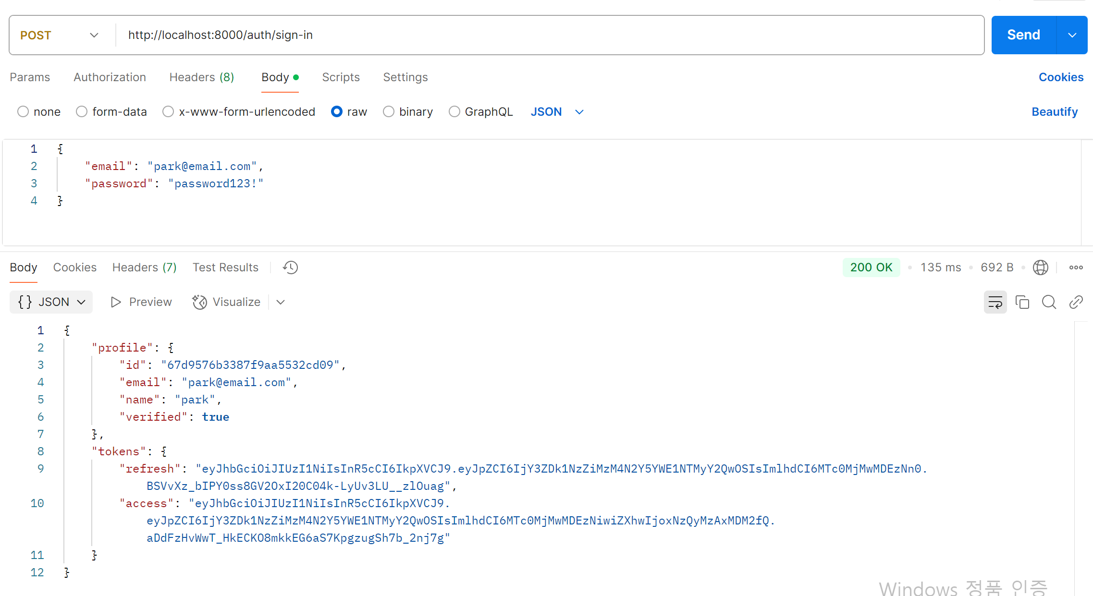
Task: Open search in the response body
Action: point(1049,302)
